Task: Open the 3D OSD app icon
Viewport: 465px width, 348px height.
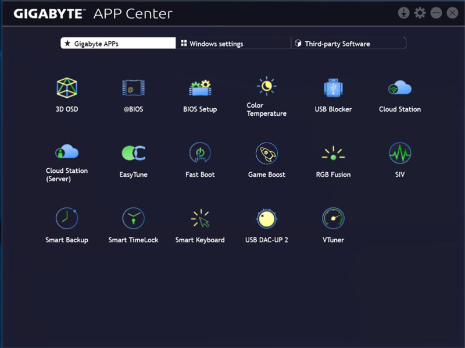Action: [x=67, y=88]
